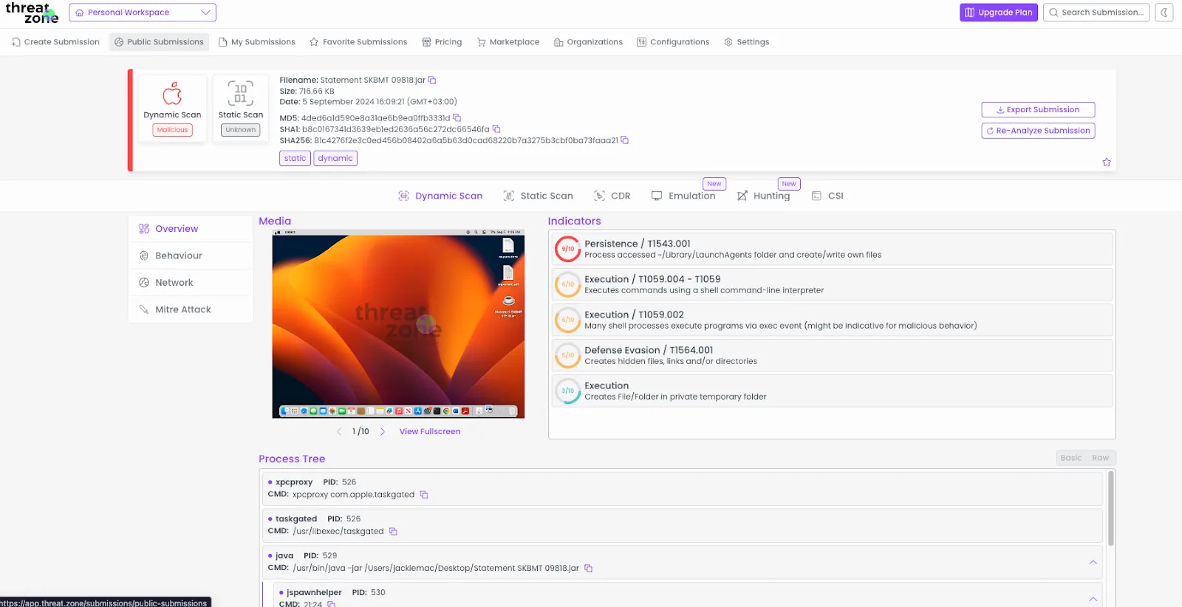Open Create Submission menu item

[x=55, y=42]
